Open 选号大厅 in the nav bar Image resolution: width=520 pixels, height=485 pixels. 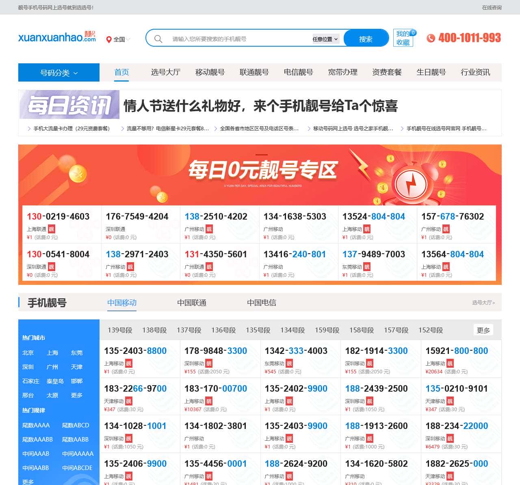[x=166, y=72]
